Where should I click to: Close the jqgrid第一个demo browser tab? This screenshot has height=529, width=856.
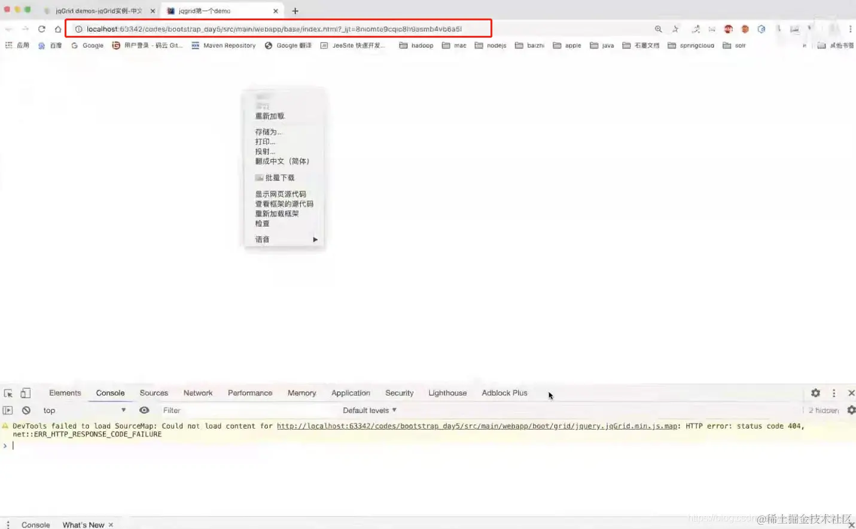pyautogui.click(x=275, y=11)
